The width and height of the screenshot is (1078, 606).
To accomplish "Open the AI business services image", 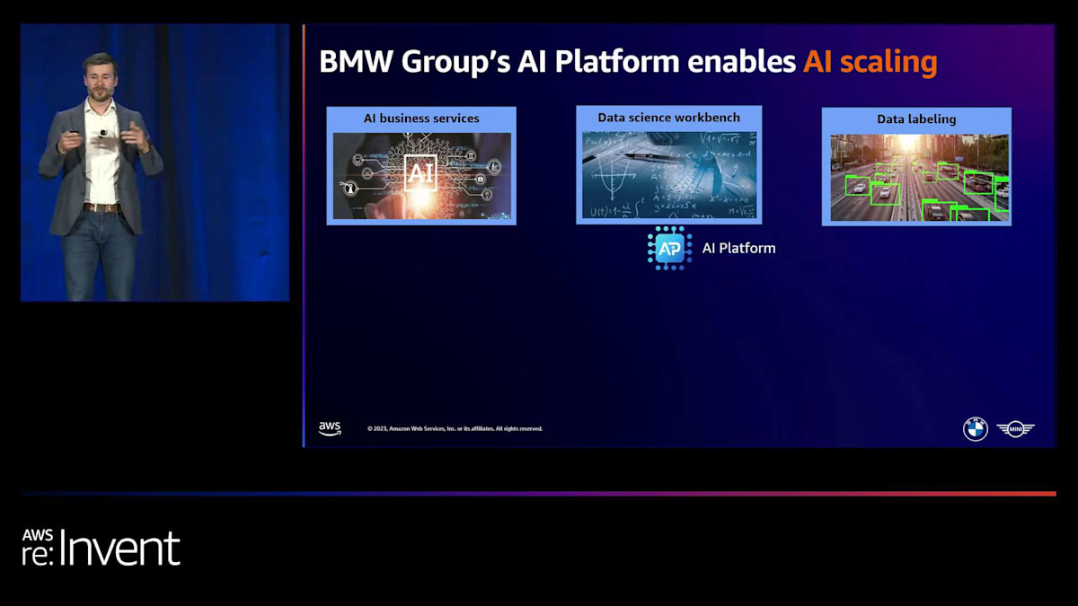I will pos(421,176).
